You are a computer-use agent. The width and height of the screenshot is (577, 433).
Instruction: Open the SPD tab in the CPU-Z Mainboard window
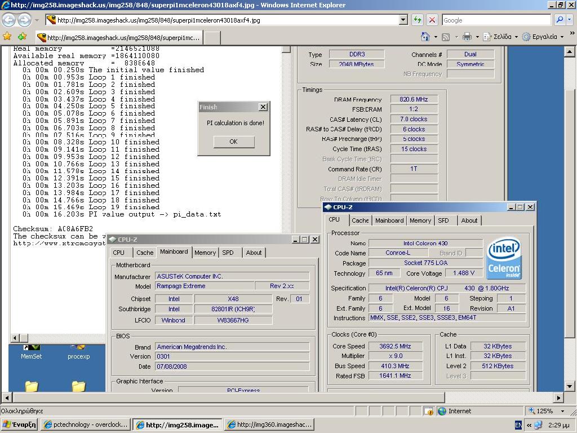click(x=228, y=253)
